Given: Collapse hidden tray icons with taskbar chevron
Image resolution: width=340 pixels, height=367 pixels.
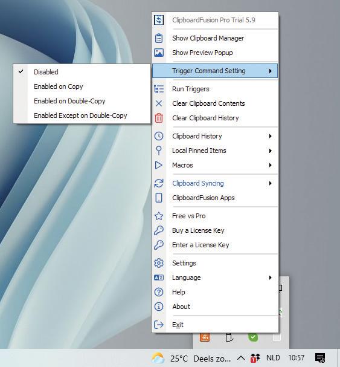Looking at the screenshot, I should pos(241,358).
